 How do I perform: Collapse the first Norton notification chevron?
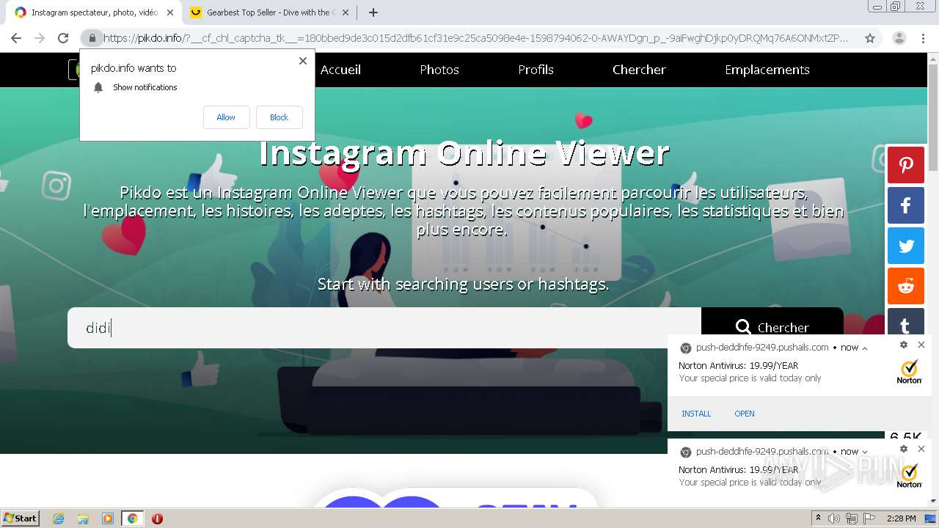[865, 348]
